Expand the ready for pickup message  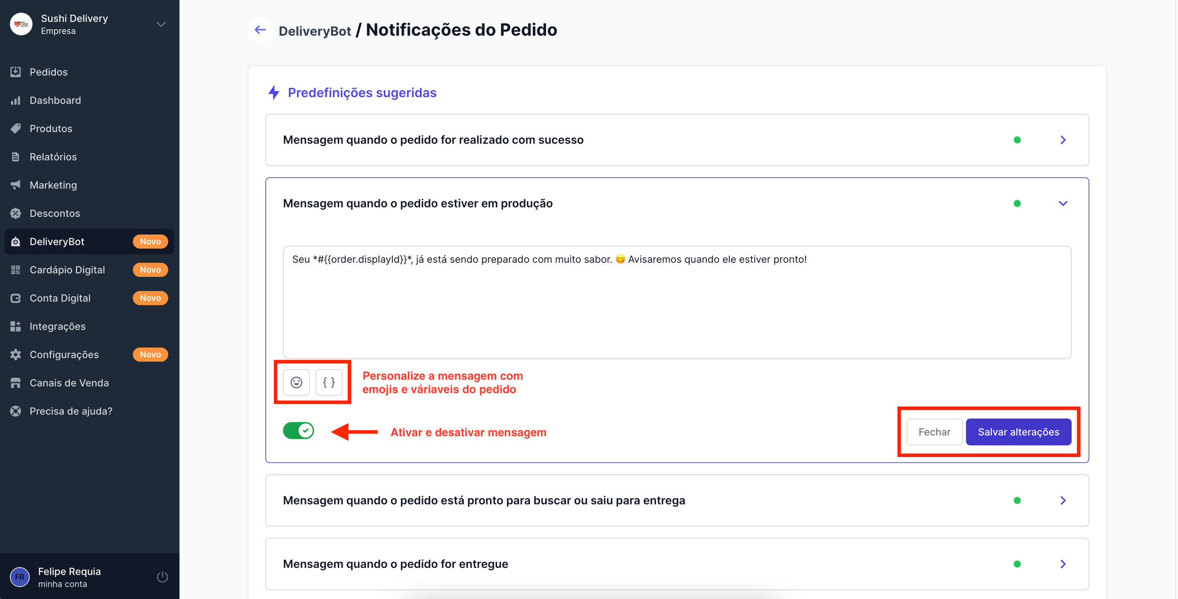tap(1063, 500)
